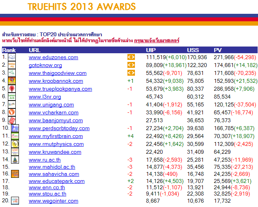This screenshot has width=258, height=207.
Task: Open the www.eduzones.com link
Action: tap(53, 58)
